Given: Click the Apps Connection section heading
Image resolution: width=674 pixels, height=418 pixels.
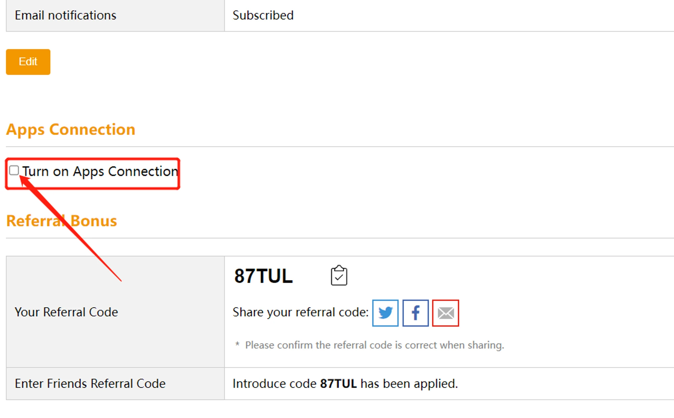Looking at the screenshot, I should 71,129.
